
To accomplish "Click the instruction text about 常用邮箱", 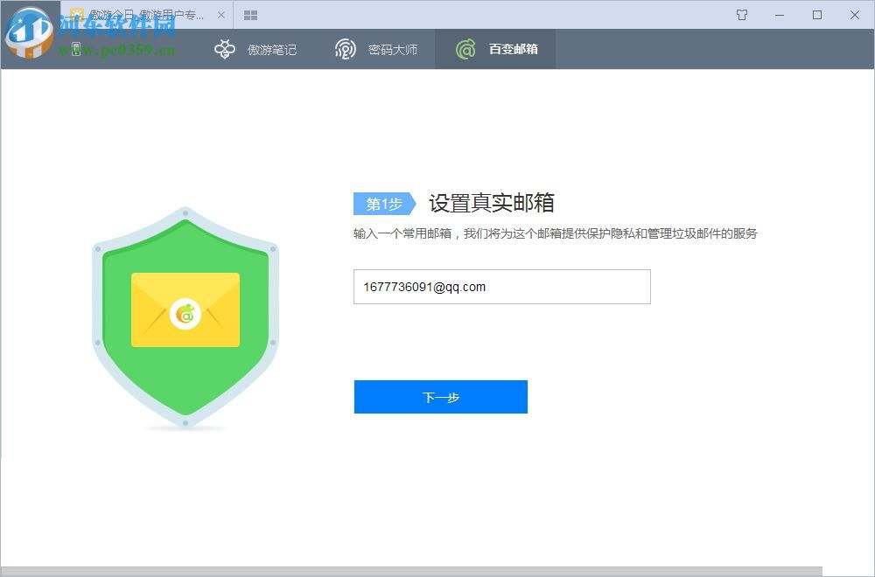I will [x=557, y=233].
